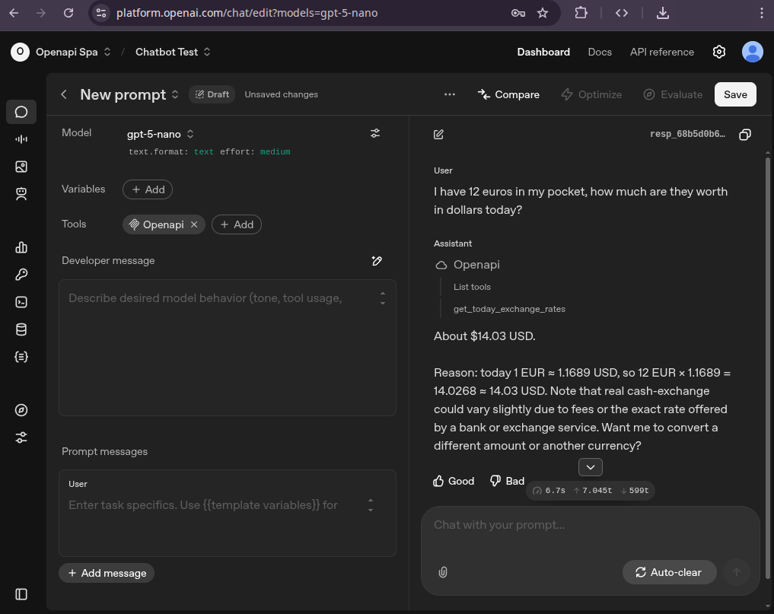Open the gpt-5-nano model dropdown
The image size is (774, 614).
coord(161,134)
